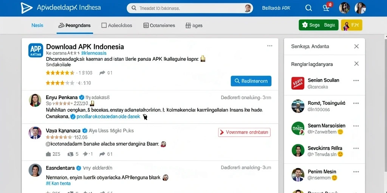387x193 pixels.
Task: Click the verified badge next to Easndentara
Action: click(x=79, y=168)
